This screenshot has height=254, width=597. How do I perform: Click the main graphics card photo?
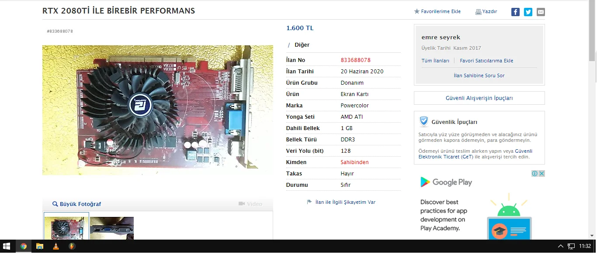tap(158, 110)
